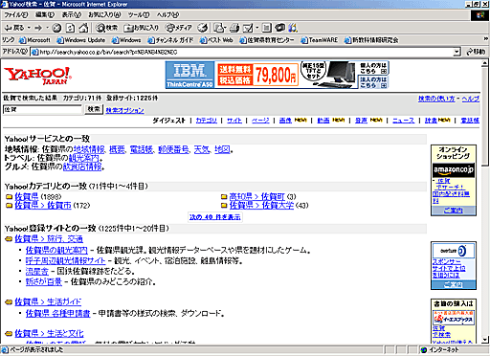Expand the Forward button history dropdown arrow
Viewport: 490px width, 356px height.
(x=47, y=28)
